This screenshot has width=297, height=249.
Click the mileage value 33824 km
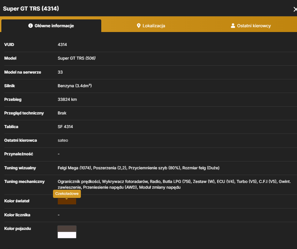click(67, 99)
